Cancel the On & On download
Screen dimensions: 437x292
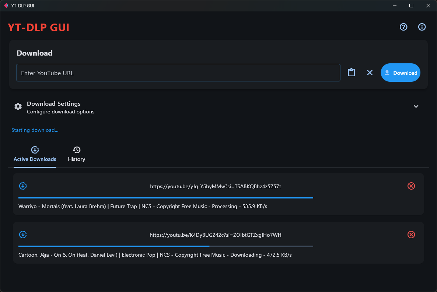coord(411,235)
